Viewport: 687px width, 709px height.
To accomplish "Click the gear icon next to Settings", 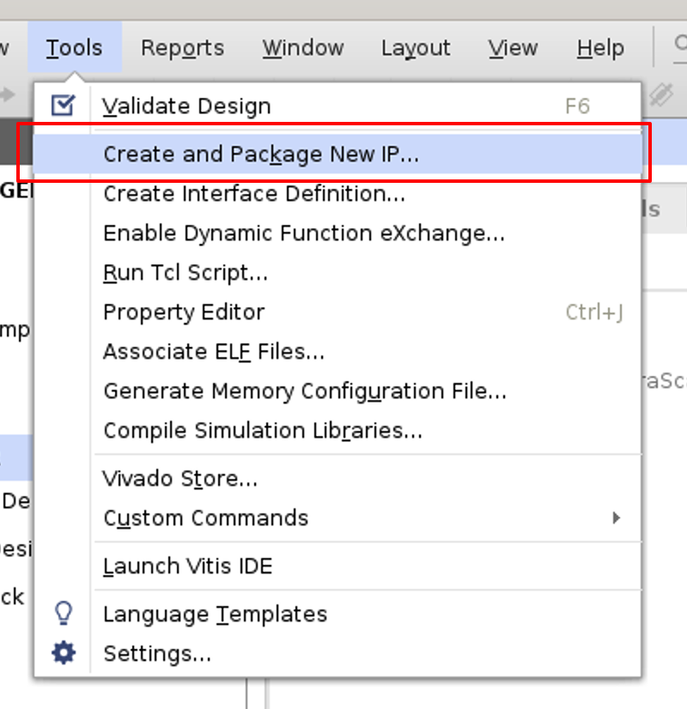I will tap(62, 652).
